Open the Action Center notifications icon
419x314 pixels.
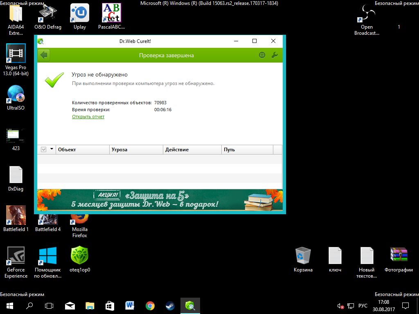click(x=405, y=306)
